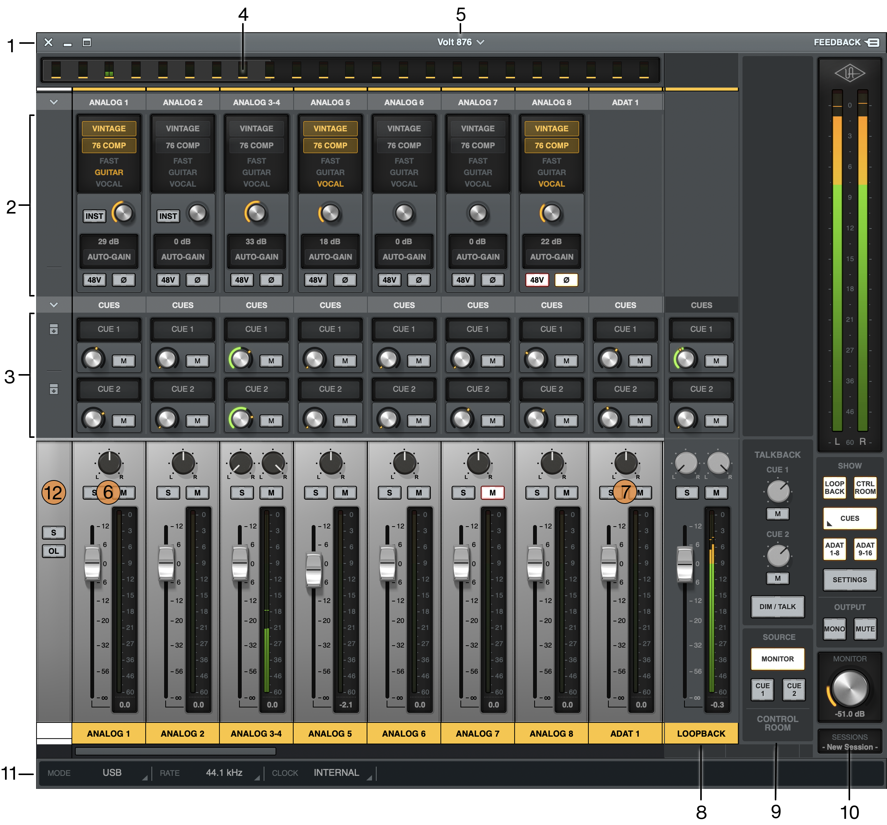
Task: Click the horizontal channel scrollbar
Action: click(x=175, y=751)
